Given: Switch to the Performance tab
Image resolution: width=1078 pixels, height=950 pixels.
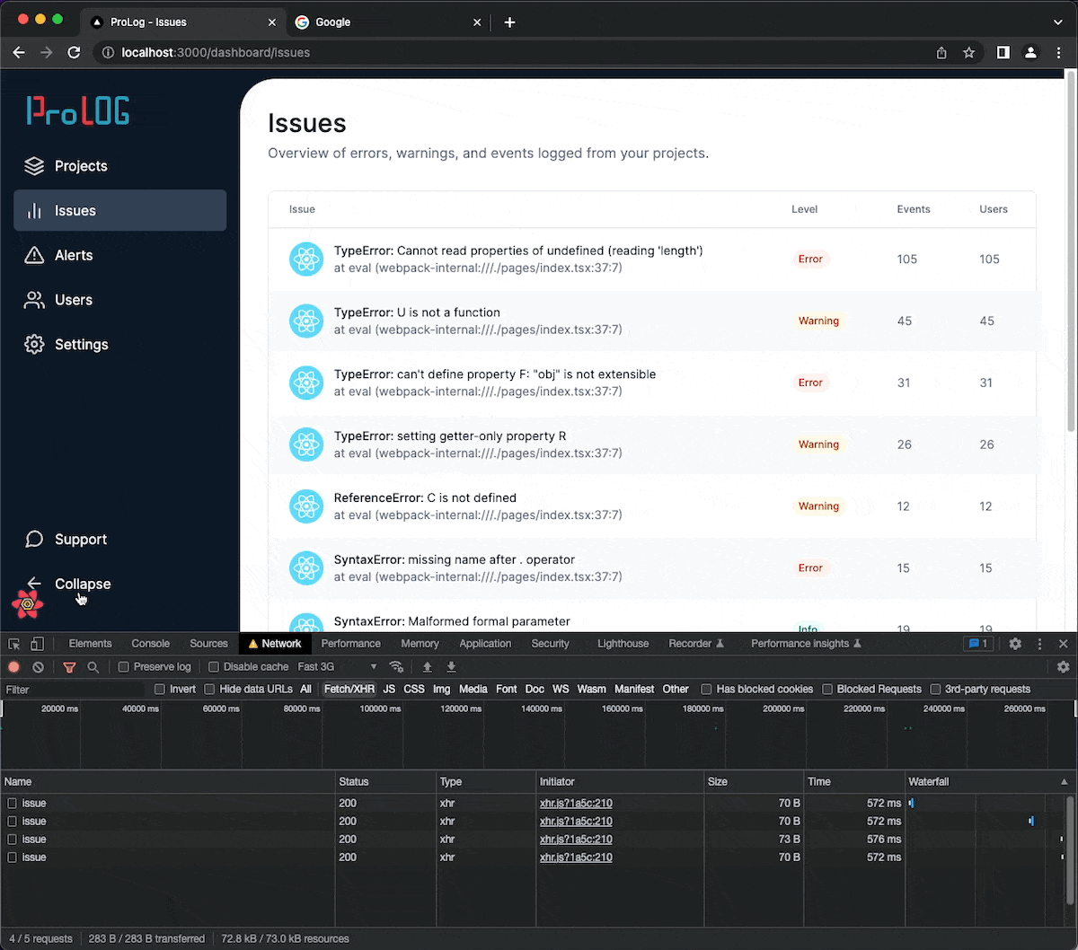Looking at the screenshot, I should tap(350, 644).
